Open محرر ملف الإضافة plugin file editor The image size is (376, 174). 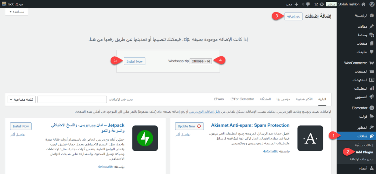(362, 159)
